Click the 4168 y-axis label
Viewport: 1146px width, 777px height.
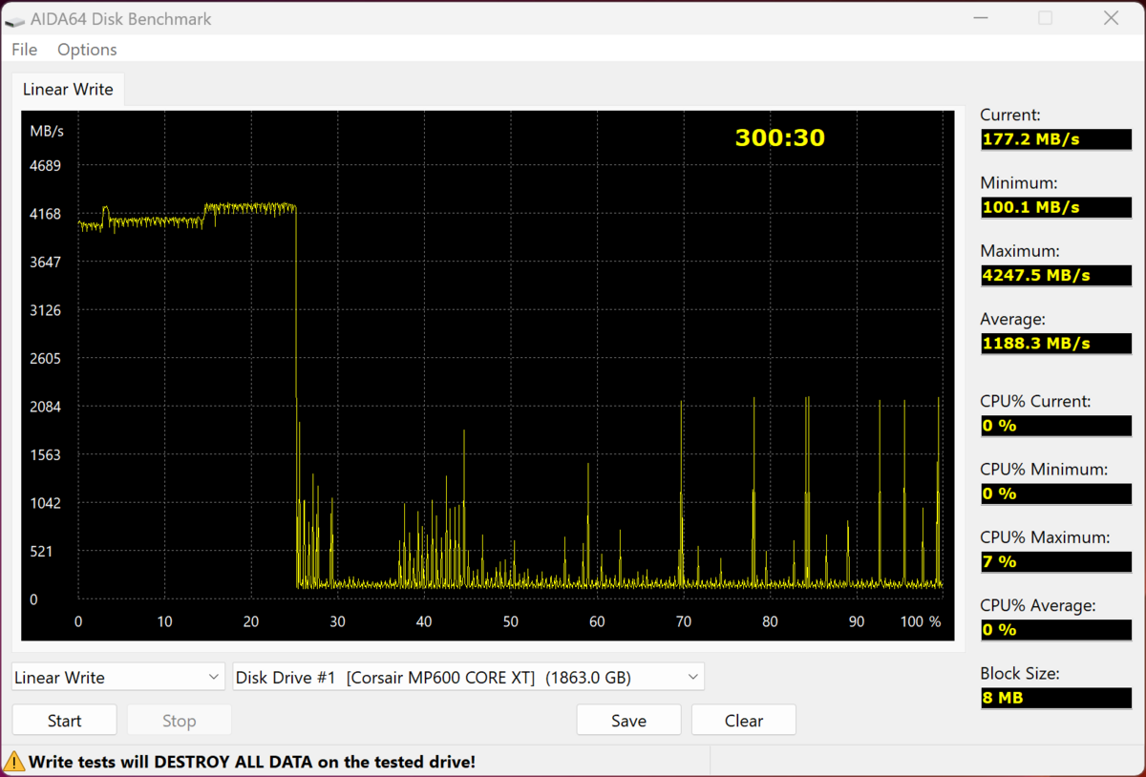pos(46,214)
